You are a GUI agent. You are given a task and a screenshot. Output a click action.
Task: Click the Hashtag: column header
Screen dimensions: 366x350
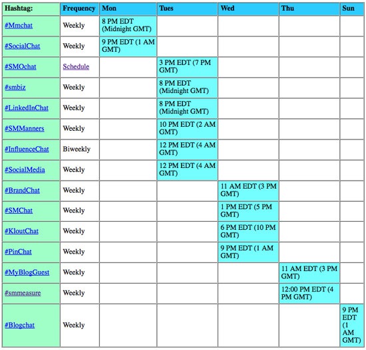coord(31,9)
